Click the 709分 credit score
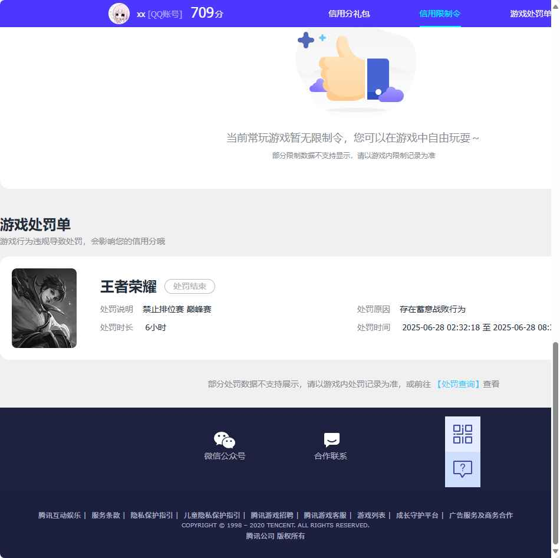 pos(207,13)
